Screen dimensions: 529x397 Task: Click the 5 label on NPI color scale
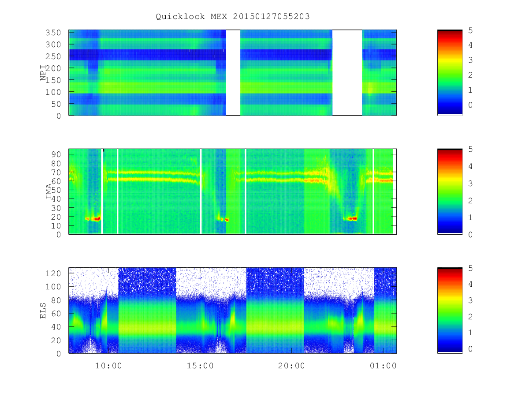click(x=471, y=30)
